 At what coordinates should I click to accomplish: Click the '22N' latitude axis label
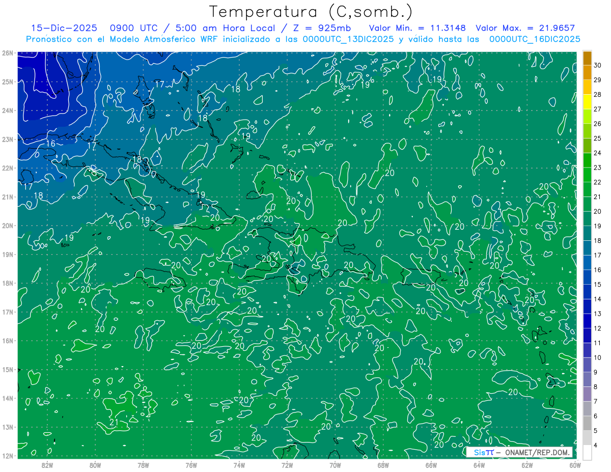[7, 168]
